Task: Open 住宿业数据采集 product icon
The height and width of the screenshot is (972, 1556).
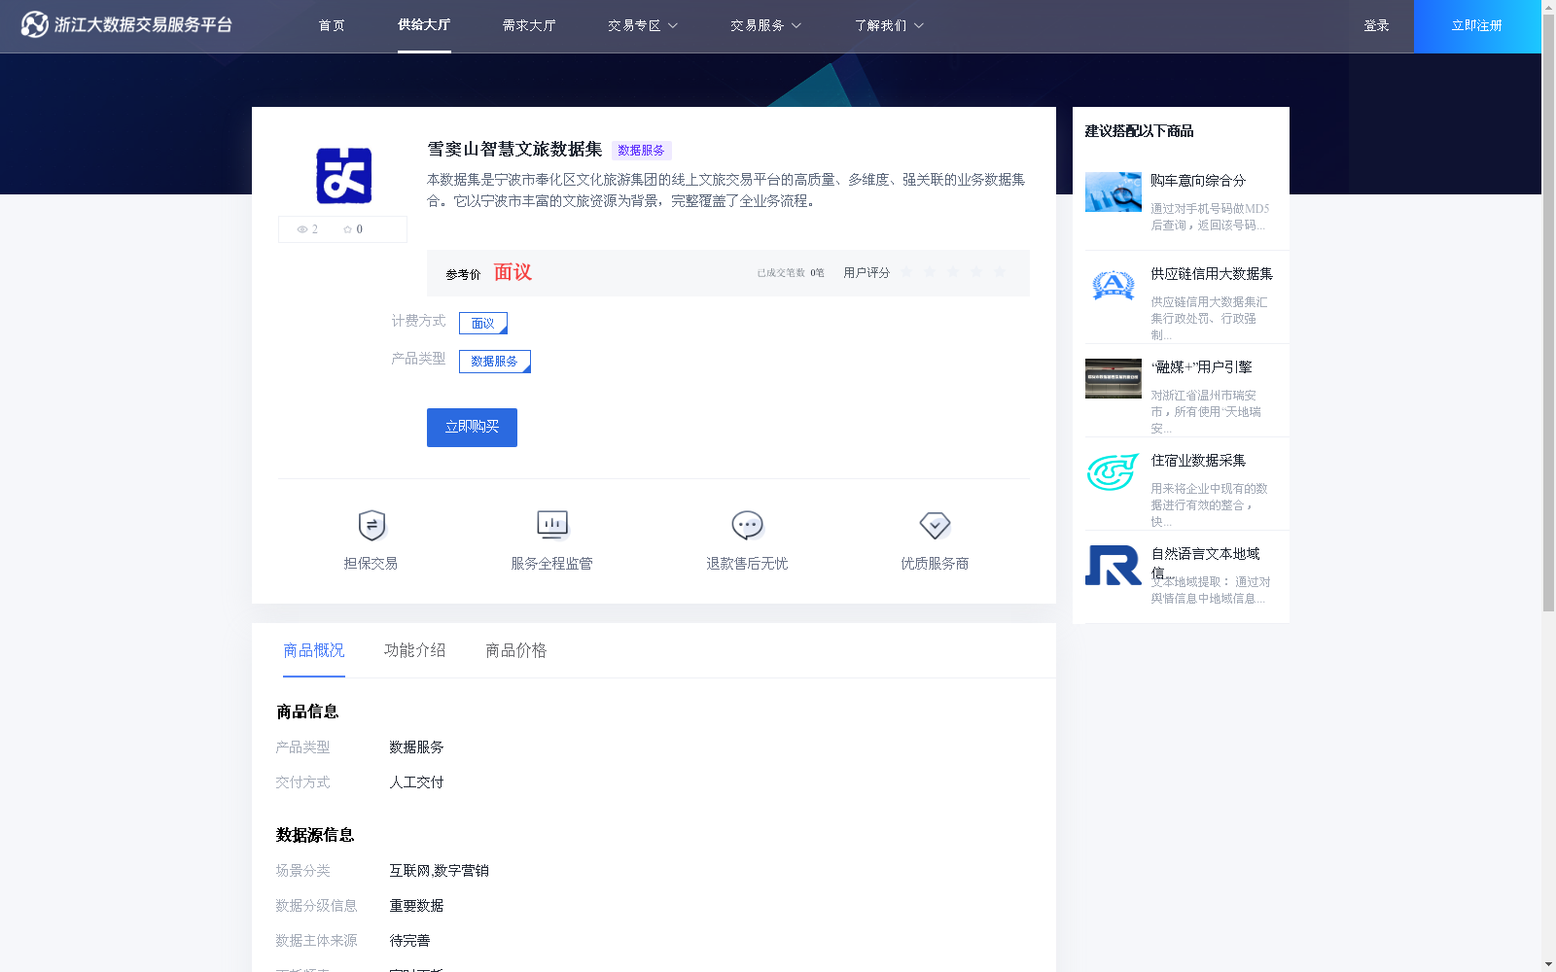Action: pos(1114,472)
